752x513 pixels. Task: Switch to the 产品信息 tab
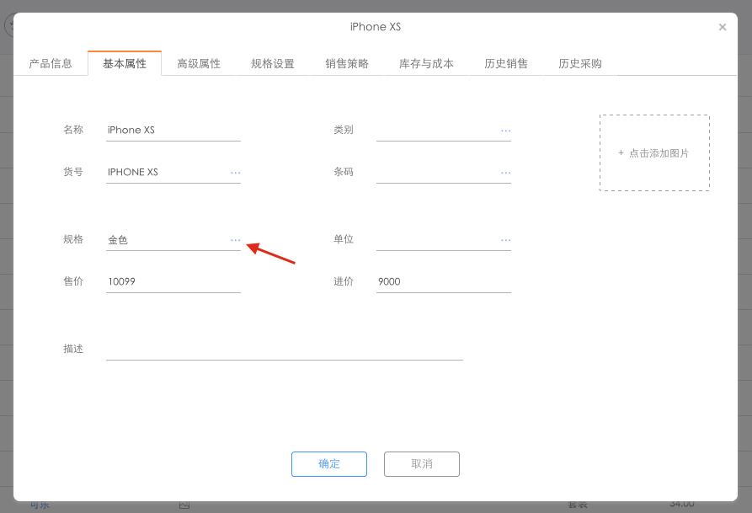[51, 62]
